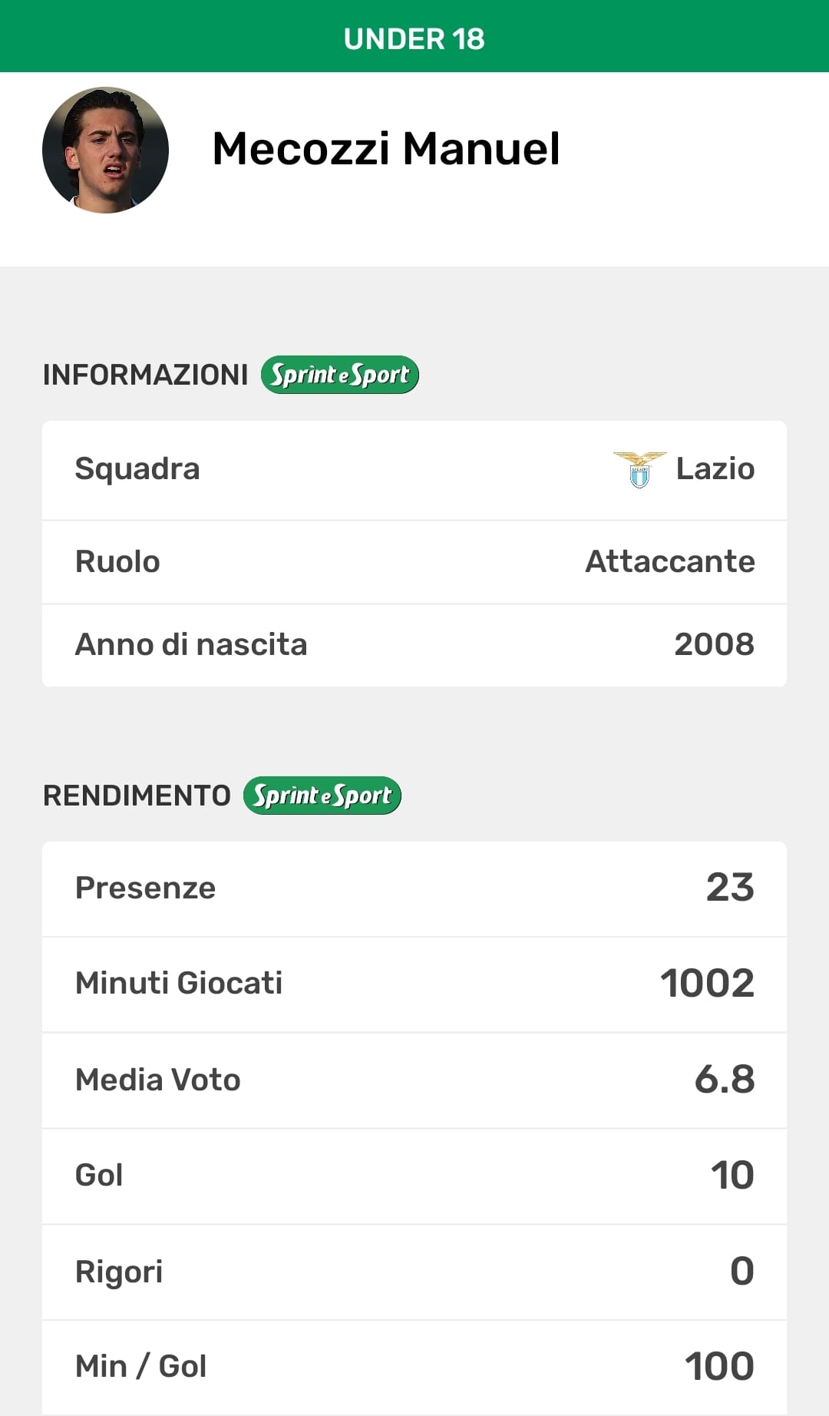The image size is (829, 1416).
Task: Tap the Media Voto rating 6.8
Action: (724, 1080)
